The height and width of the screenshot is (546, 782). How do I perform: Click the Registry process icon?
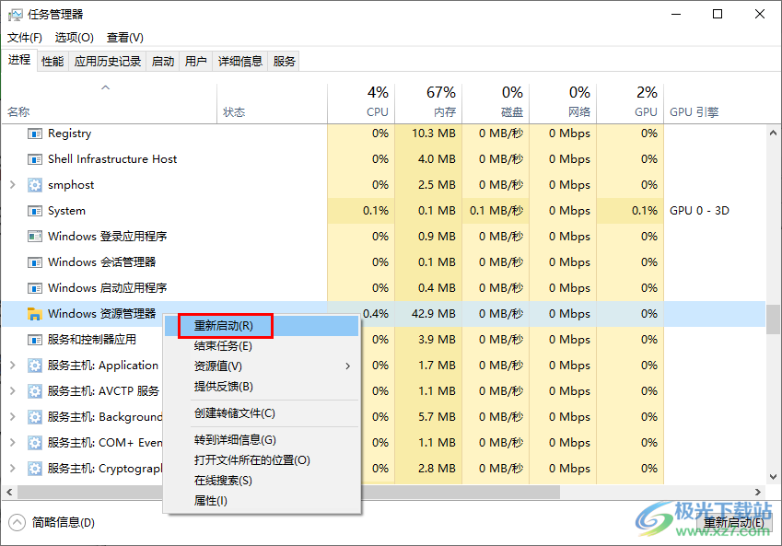coord(34,134)
